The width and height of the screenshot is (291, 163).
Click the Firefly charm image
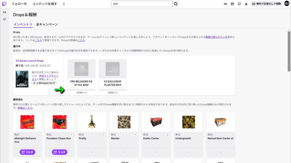pos(92,122)
